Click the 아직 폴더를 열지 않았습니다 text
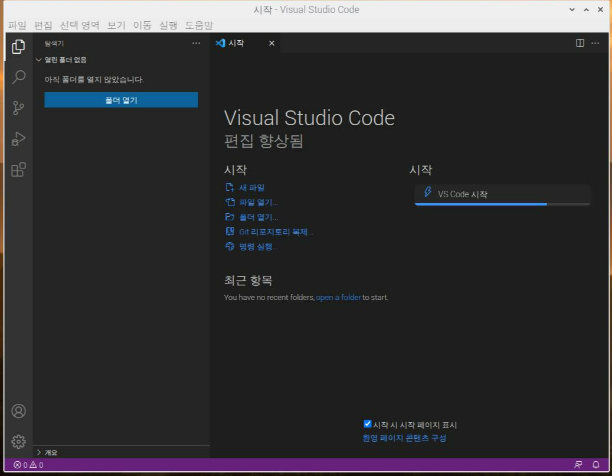This screenshot has height=476, width=612. (x=94, y=80)
